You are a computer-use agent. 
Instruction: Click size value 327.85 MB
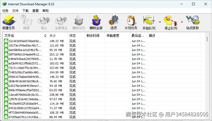(56, 68)
